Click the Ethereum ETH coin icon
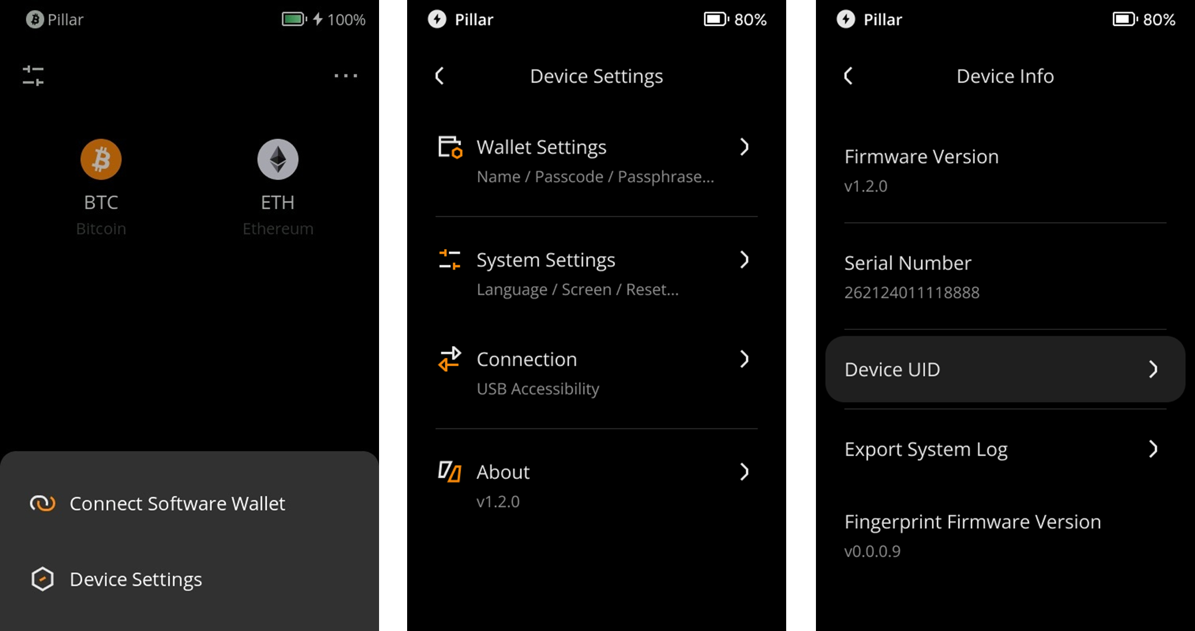Viewport: 1195px width, 631px height. pos(277,159)
